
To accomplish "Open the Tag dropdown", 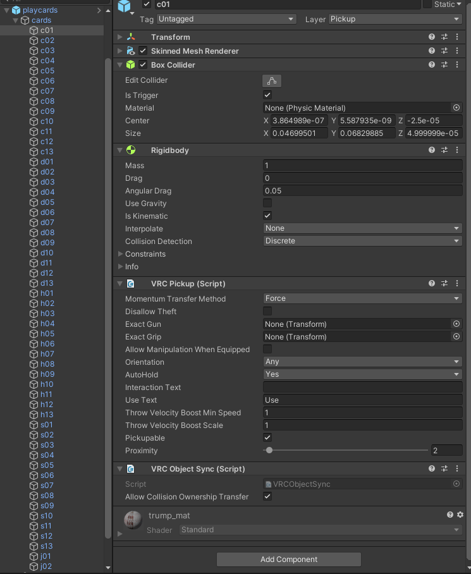I will (x=226, y=19).
